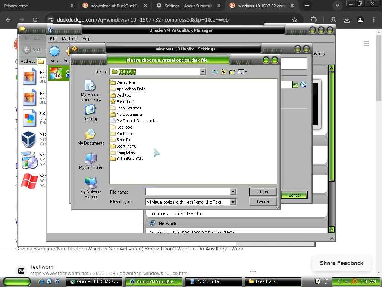
Task: Click Internet Explorer quick launch icon
Action: [41, 281]
